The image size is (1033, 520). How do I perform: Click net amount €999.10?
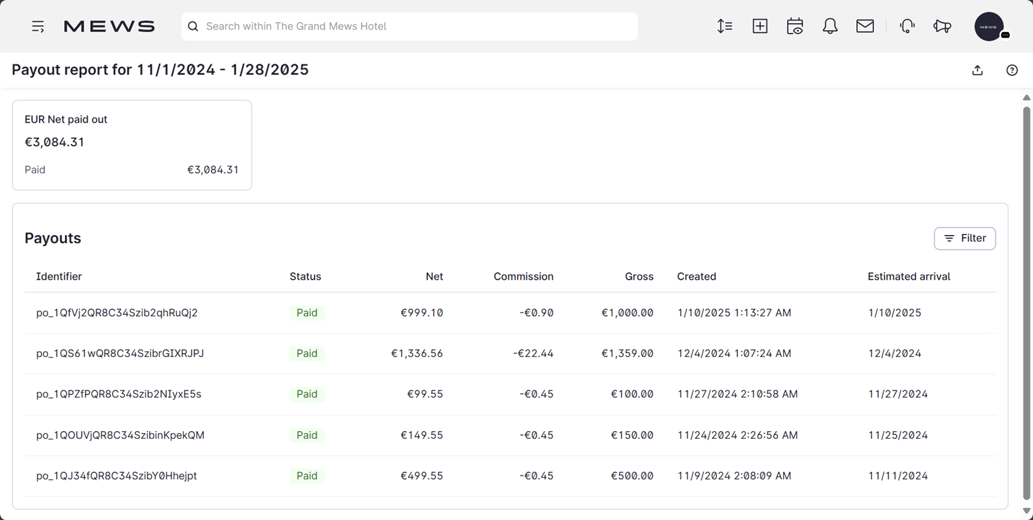(422, 313)
